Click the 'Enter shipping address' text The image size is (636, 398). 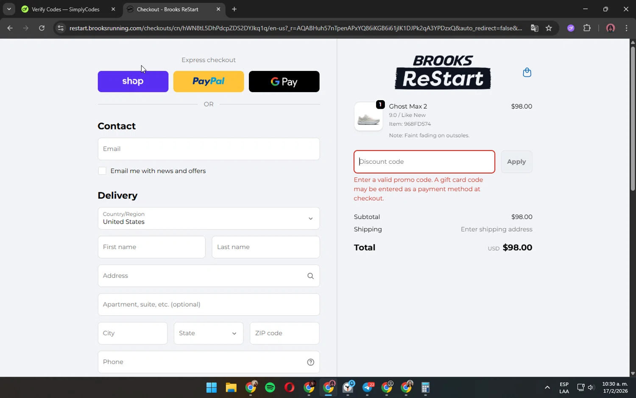[x=497, y=229]
